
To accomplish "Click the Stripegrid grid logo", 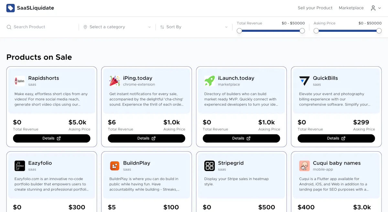I will point(210,166).
